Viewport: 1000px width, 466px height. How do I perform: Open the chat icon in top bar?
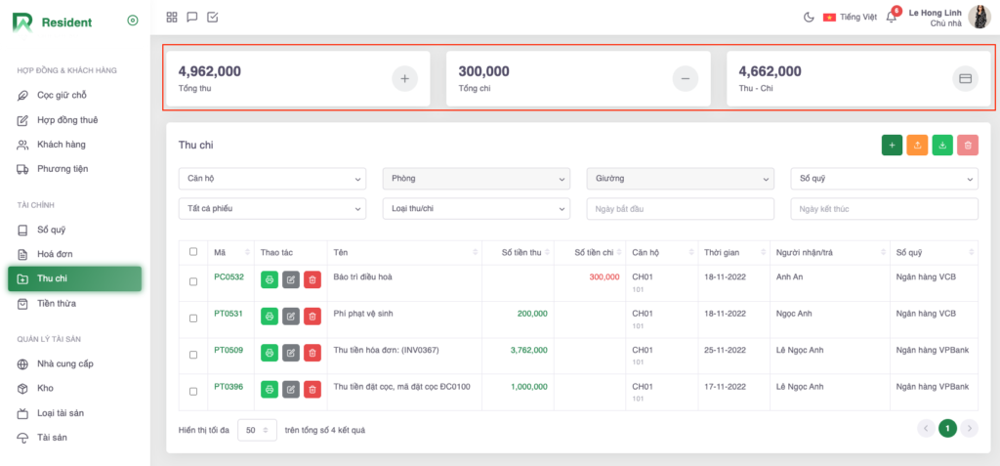tap(192, 18)
